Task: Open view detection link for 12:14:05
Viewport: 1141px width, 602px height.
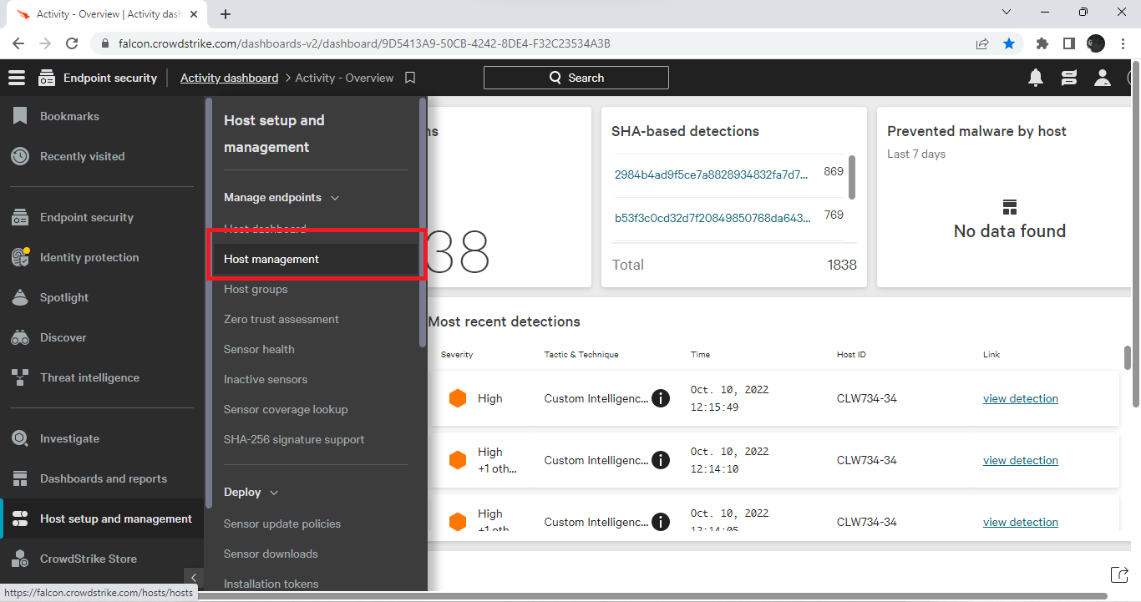Action: coord(1021,522)
